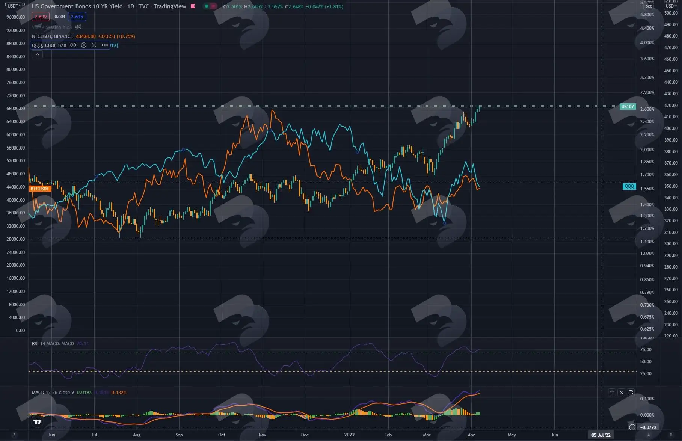The height and width of the screenshot is (441, 682).
Task: Remove the QQG CBOE BZX series from chart
Action: (x=94, y=45)
